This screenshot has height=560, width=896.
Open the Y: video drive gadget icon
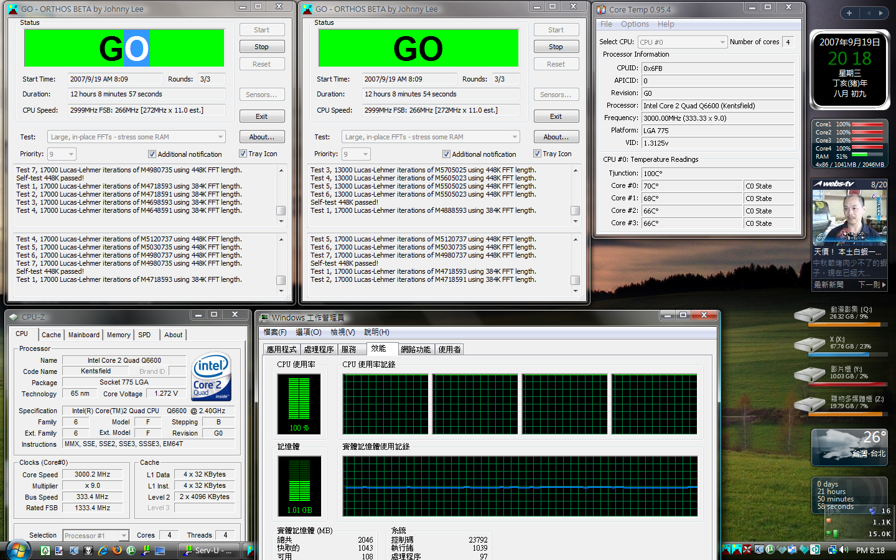810,374
